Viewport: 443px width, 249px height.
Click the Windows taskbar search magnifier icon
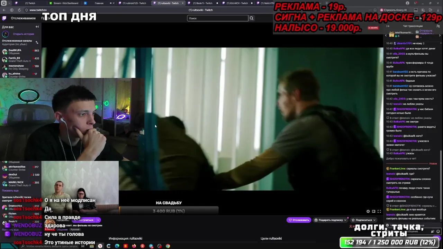click(x=23, y=246)
